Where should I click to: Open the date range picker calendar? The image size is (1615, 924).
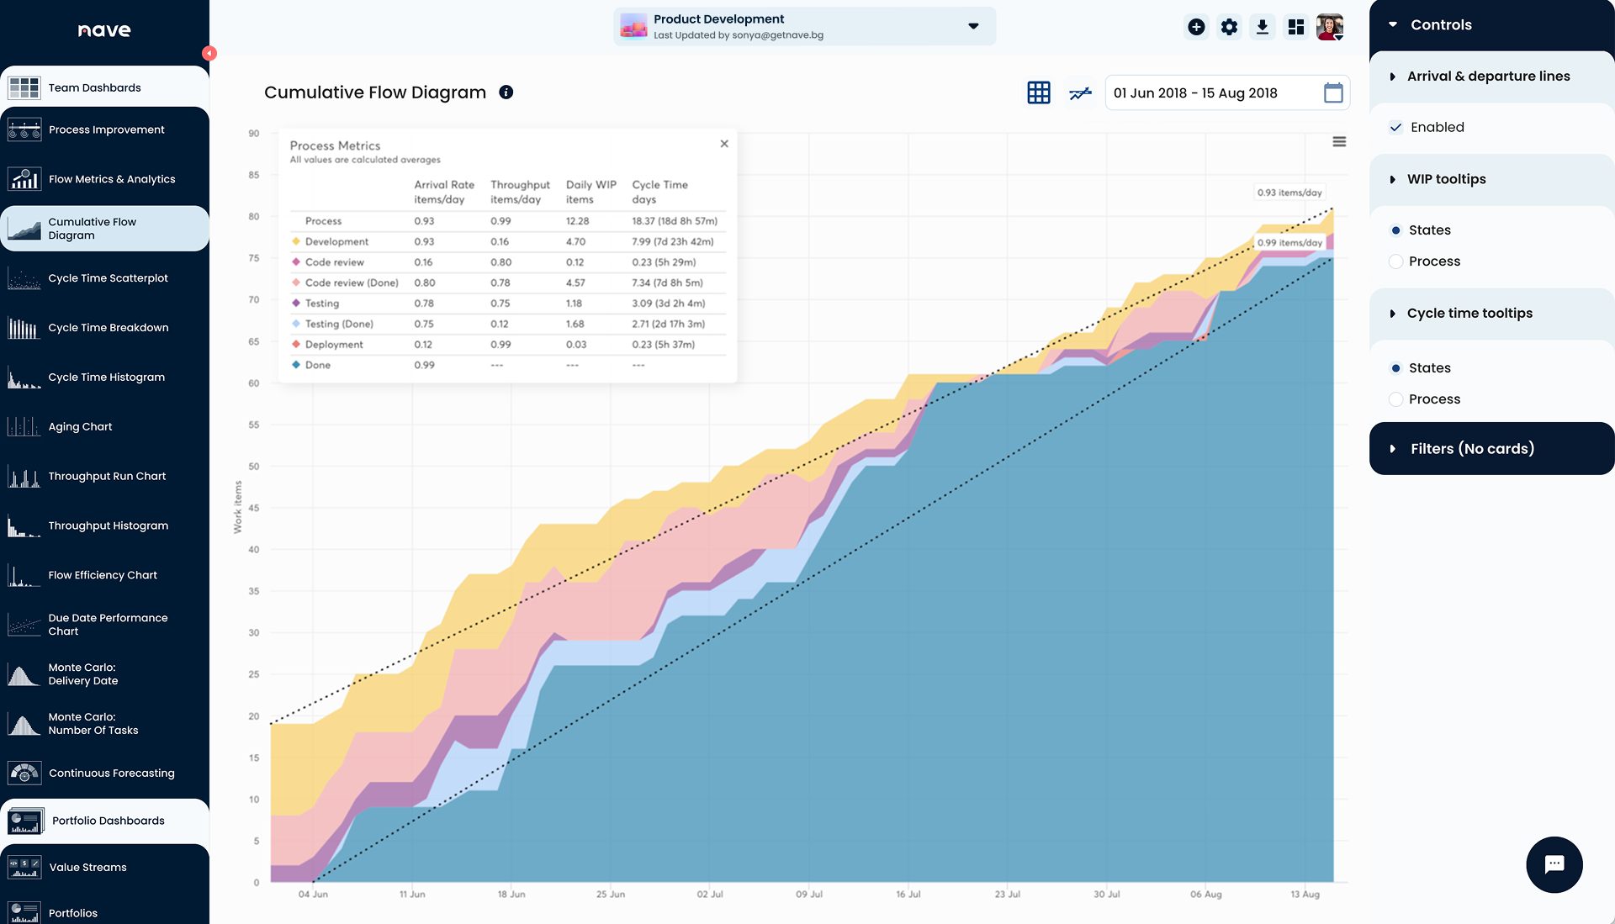pos(1333,93)
